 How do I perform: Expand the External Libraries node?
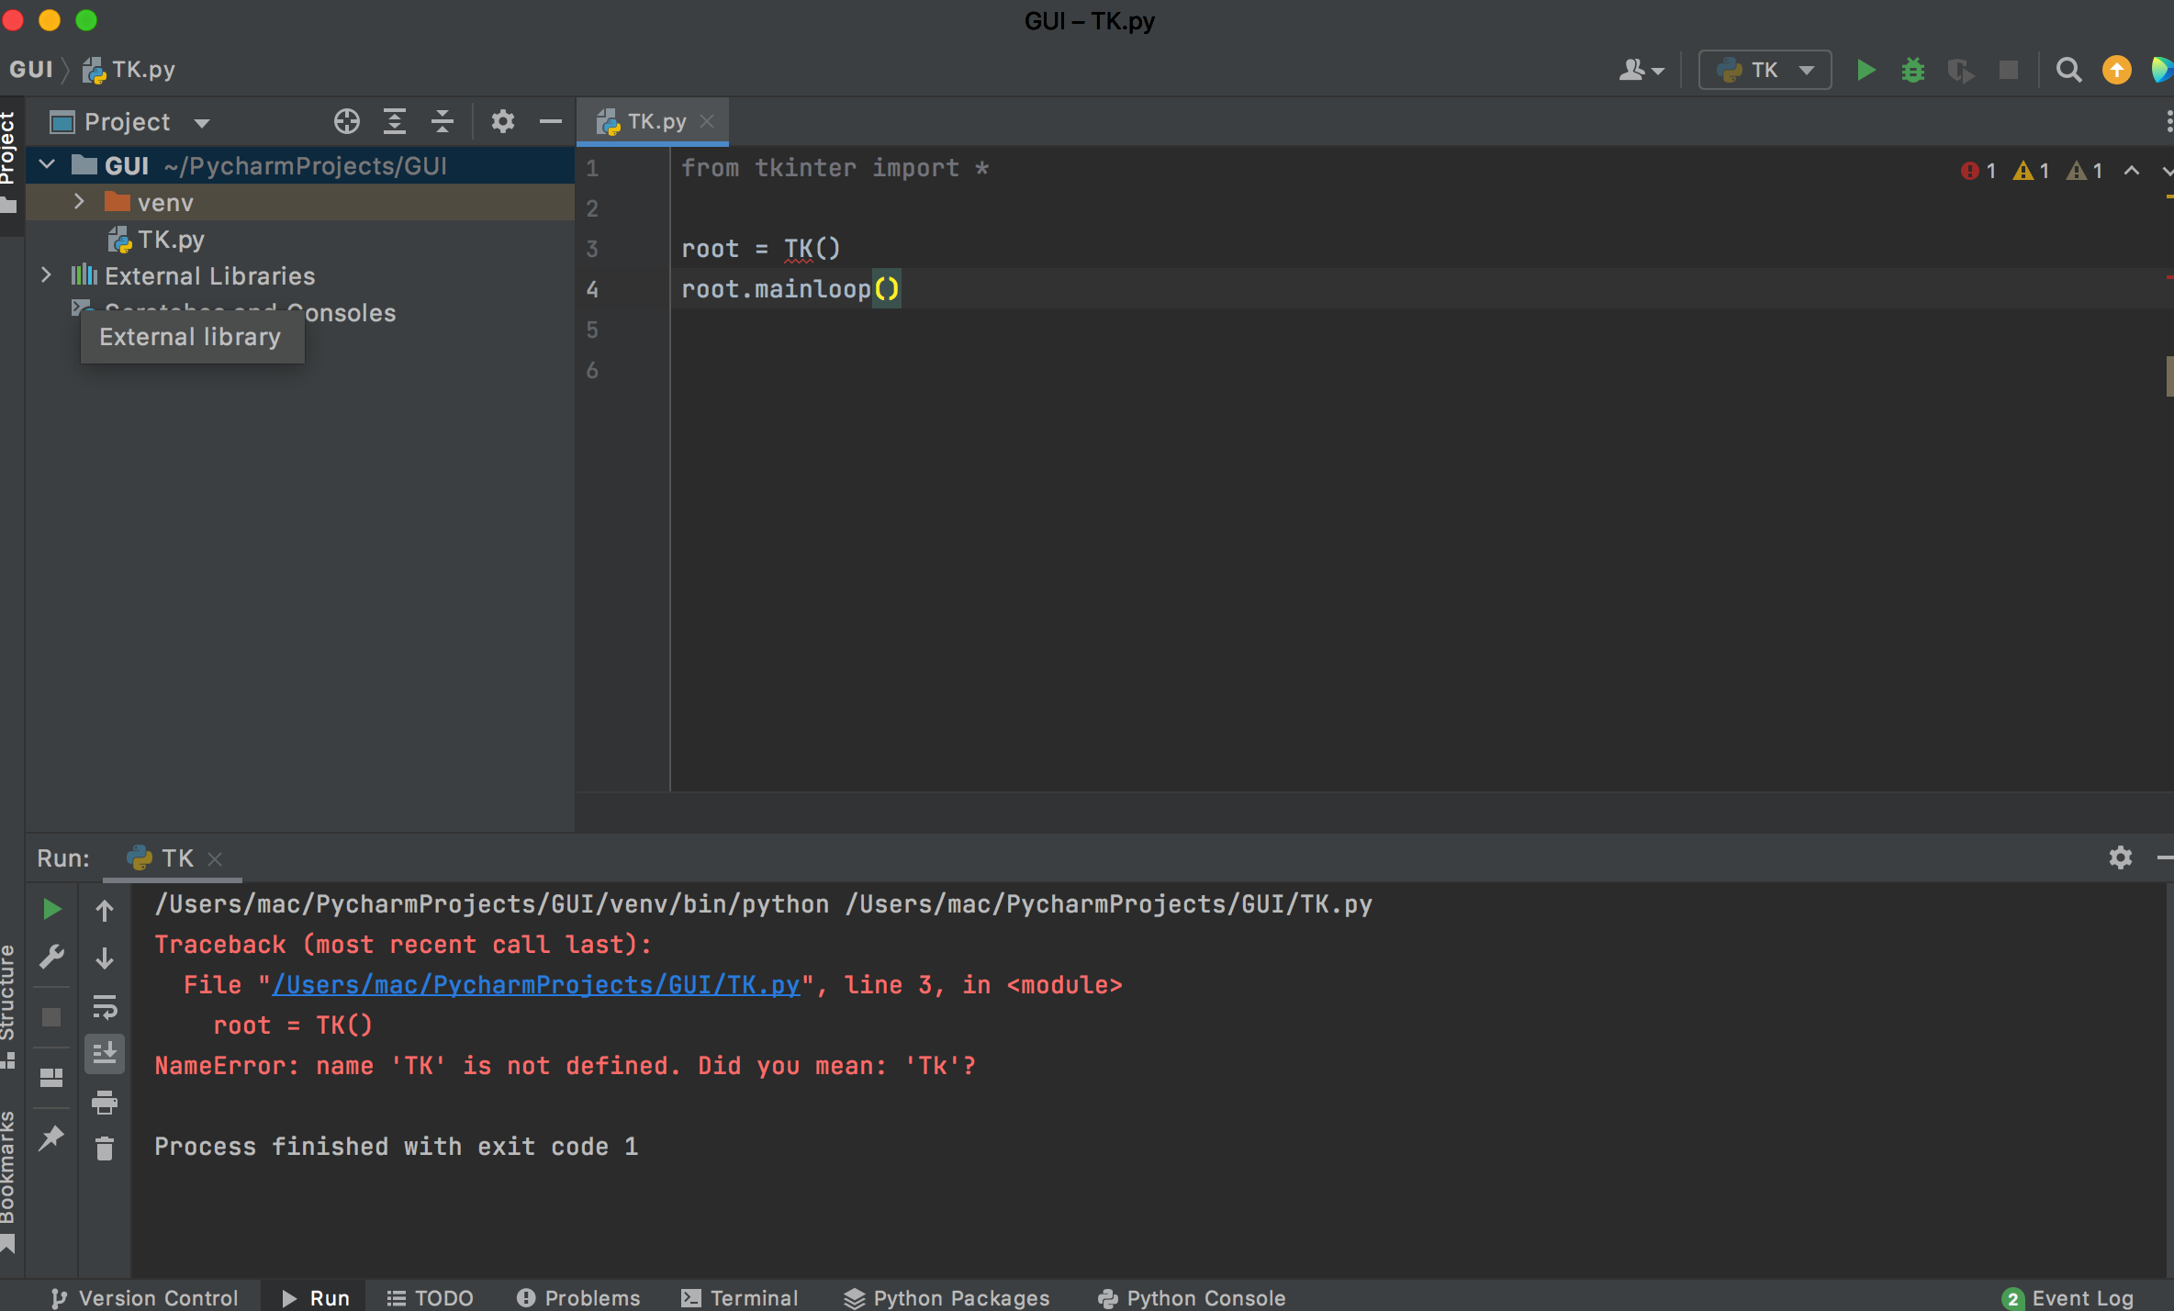click(47, 275)
